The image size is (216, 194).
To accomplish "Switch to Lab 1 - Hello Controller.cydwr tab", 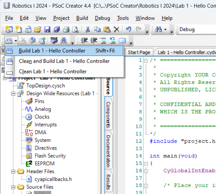I will coord(185,52).
